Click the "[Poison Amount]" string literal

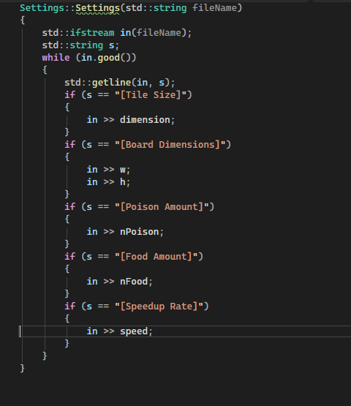[162, 207]
